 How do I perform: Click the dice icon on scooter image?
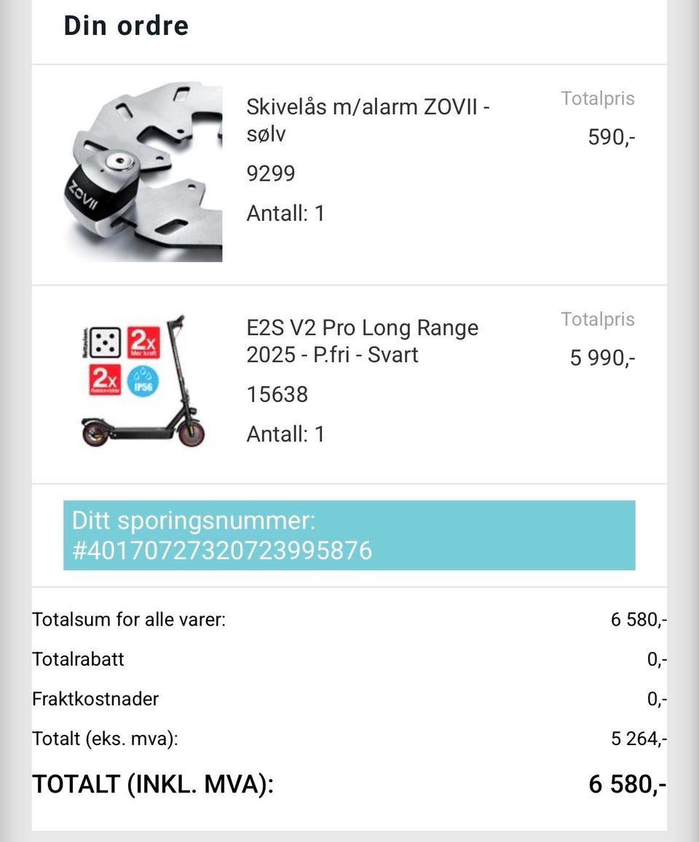(x=105, y=342)
